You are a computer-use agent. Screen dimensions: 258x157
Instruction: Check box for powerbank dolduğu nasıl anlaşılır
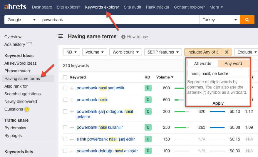(x=65, y=151)
